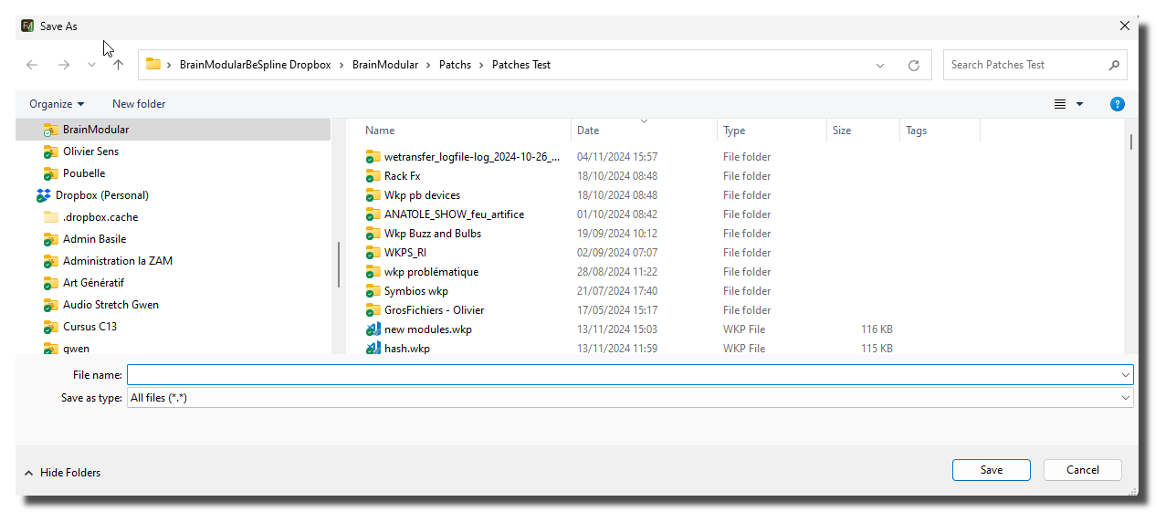Collapse the pane with Hide Folders

62,473
